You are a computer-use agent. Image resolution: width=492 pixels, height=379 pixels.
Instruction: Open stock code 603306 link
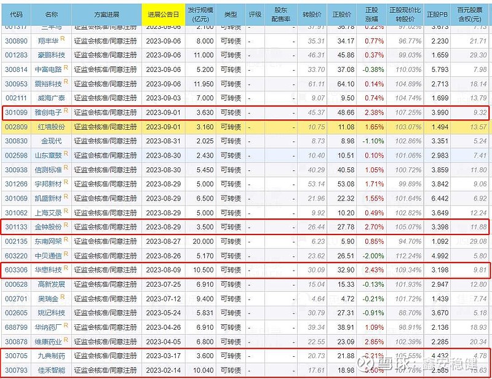pos(17,270)
